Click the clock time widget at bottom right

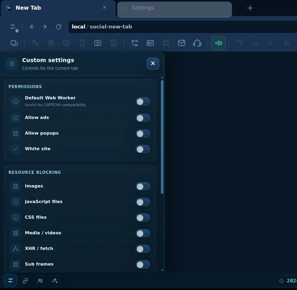pyautogui.click(x=286, y=281)
